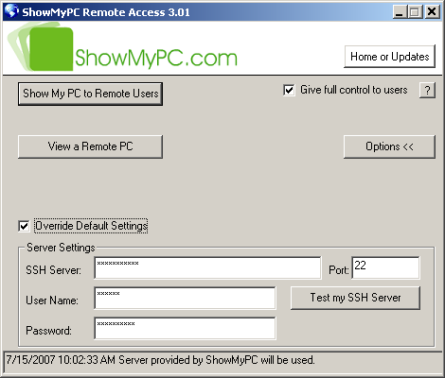
Task: Click the Override Default Settings label
Action: [x=91, y=226]
